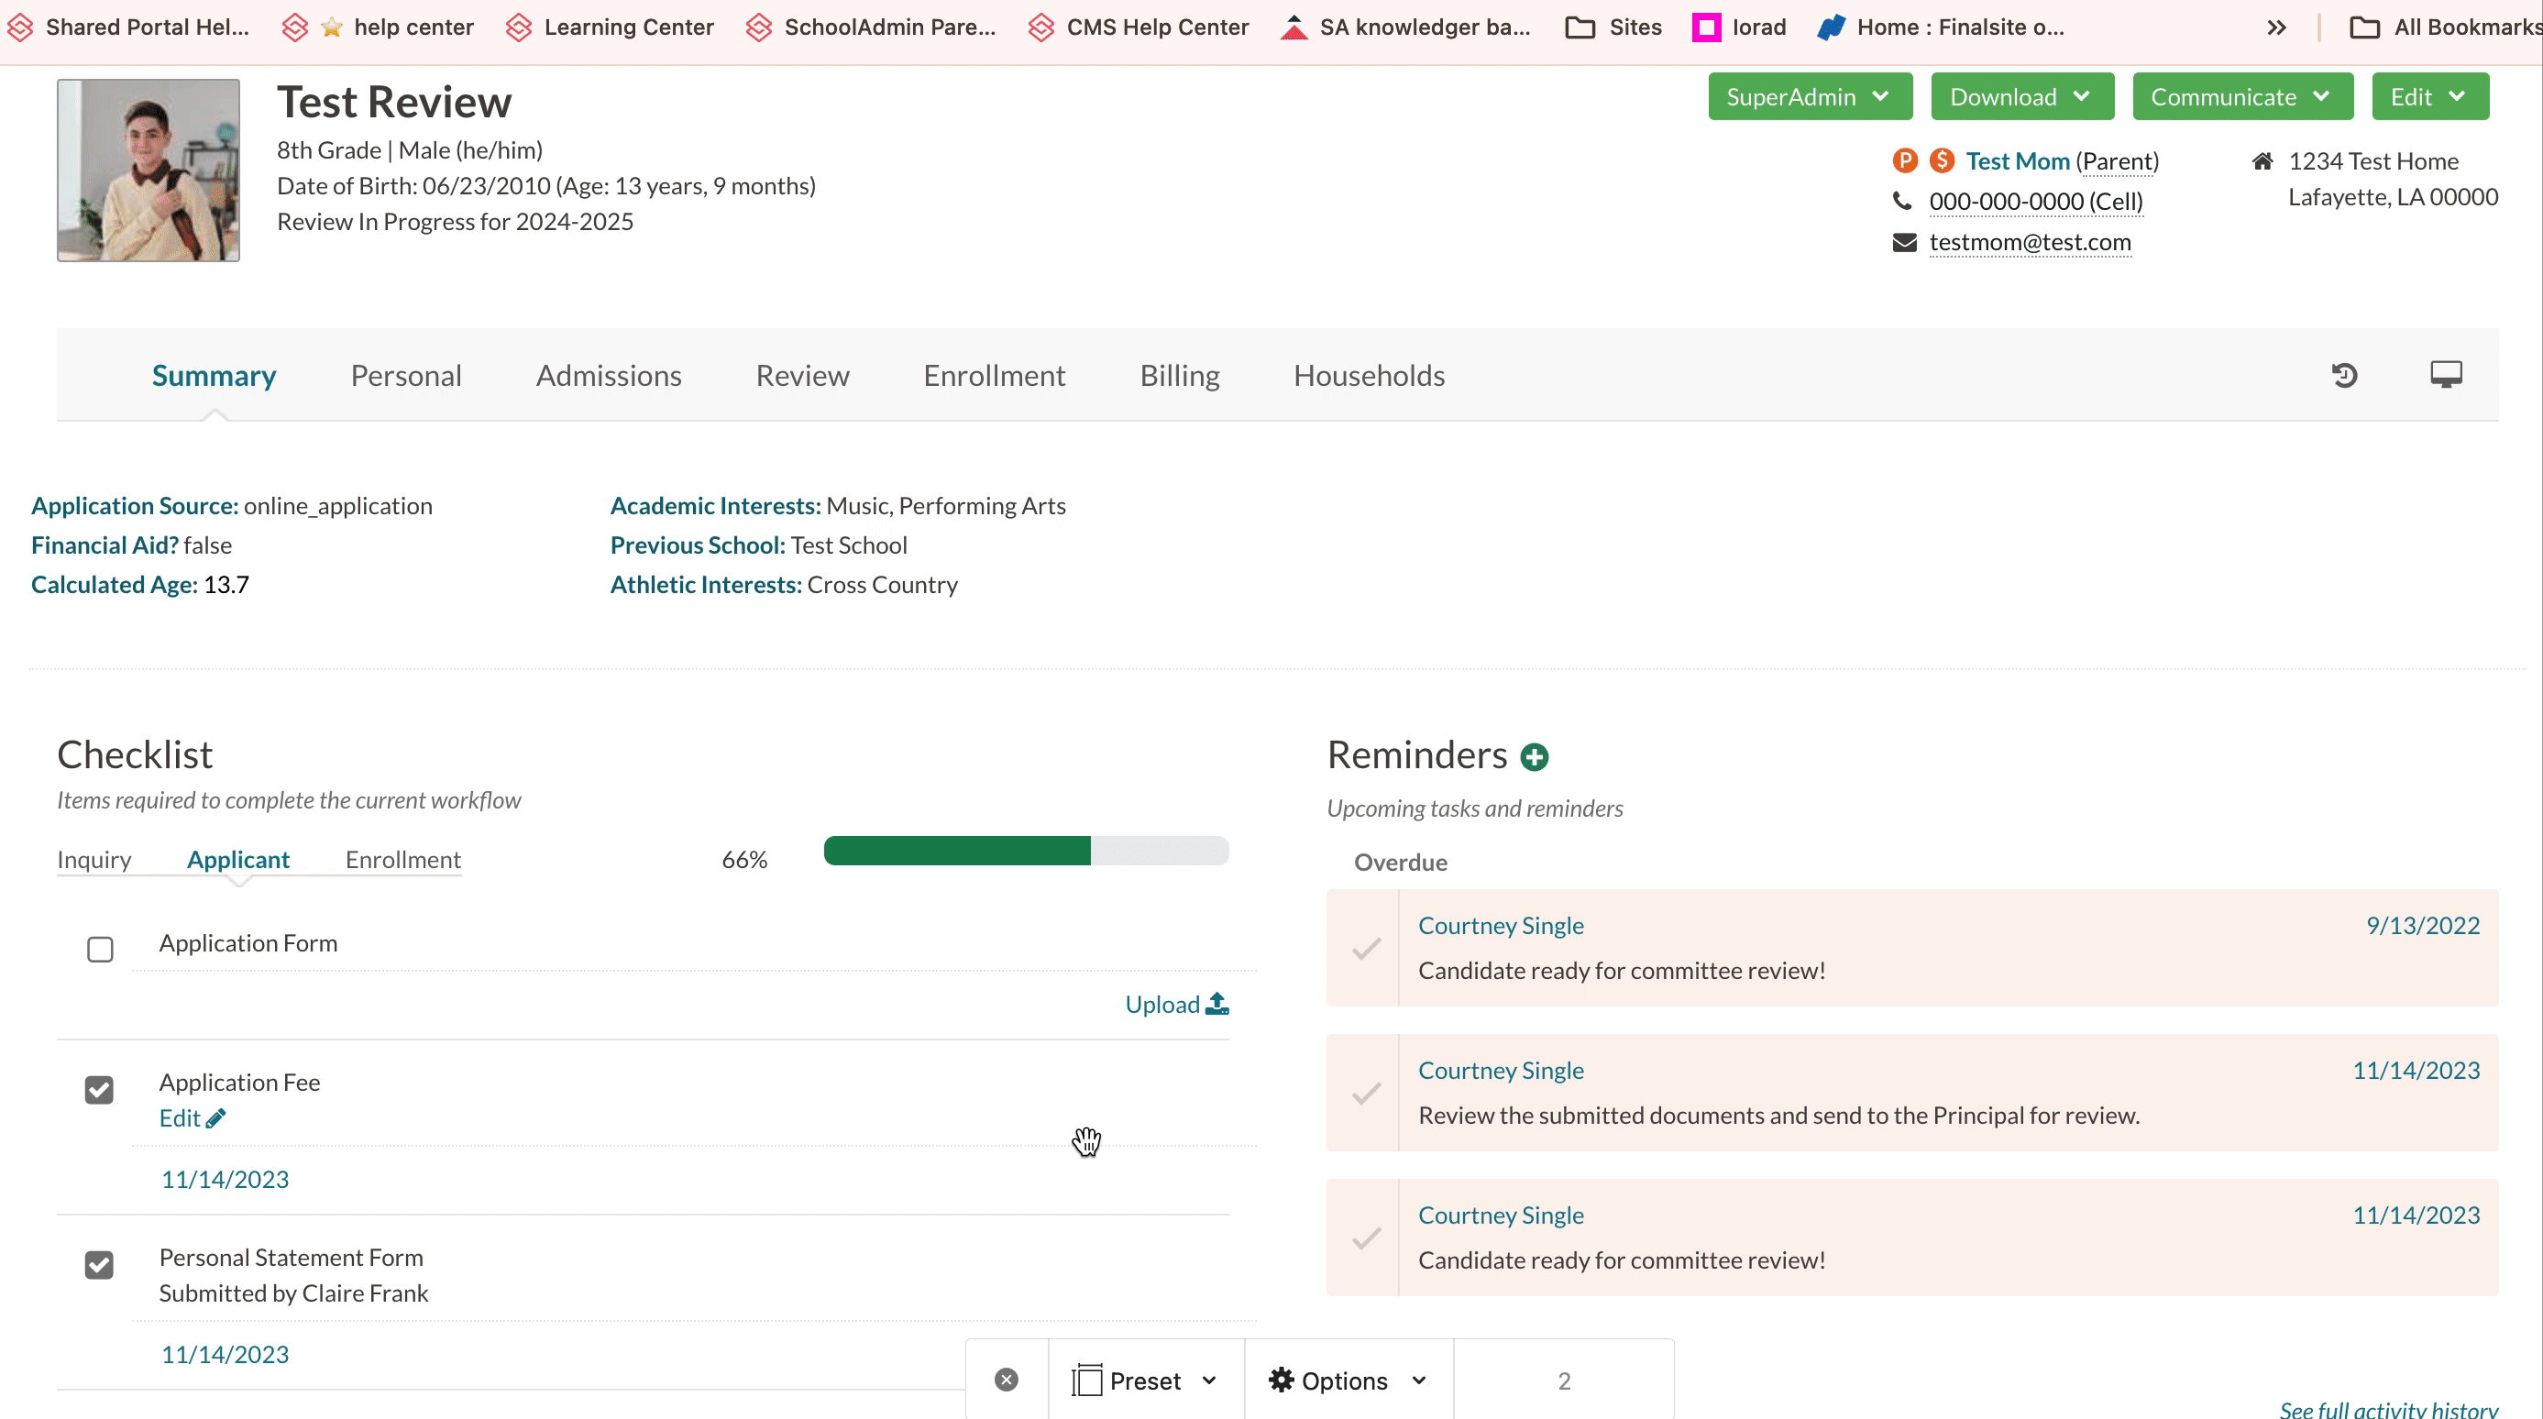Add a reminder with plus icon
The width and height of the screenshot is (2543, 1419).
click(1534, 757)
